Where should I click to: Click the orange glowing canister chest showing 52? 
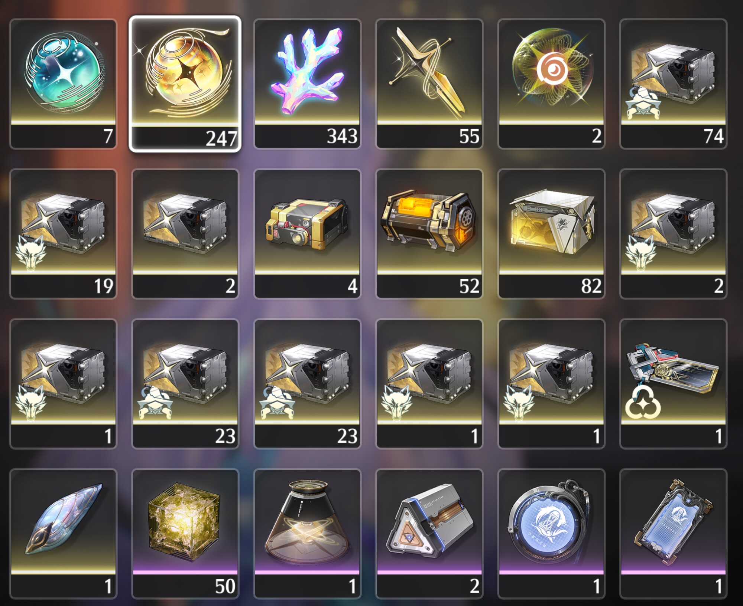429,234
